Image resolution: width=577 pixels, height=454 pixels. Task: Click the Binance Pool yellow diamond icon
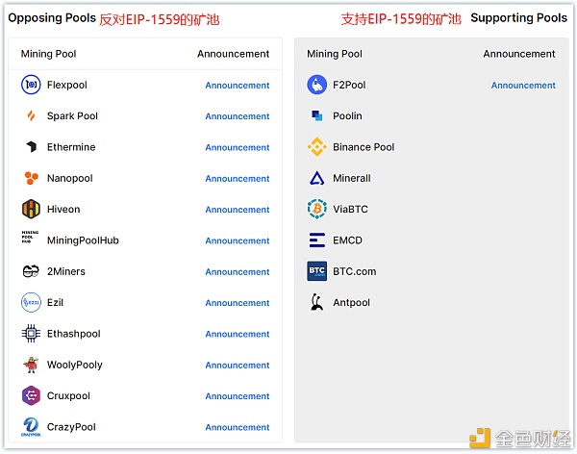pyautogui.click(x=316, y=147)
